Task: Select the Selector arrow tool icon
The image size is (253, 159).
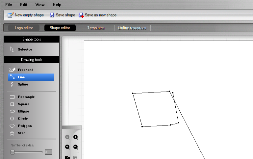Action: click(12, 49)
